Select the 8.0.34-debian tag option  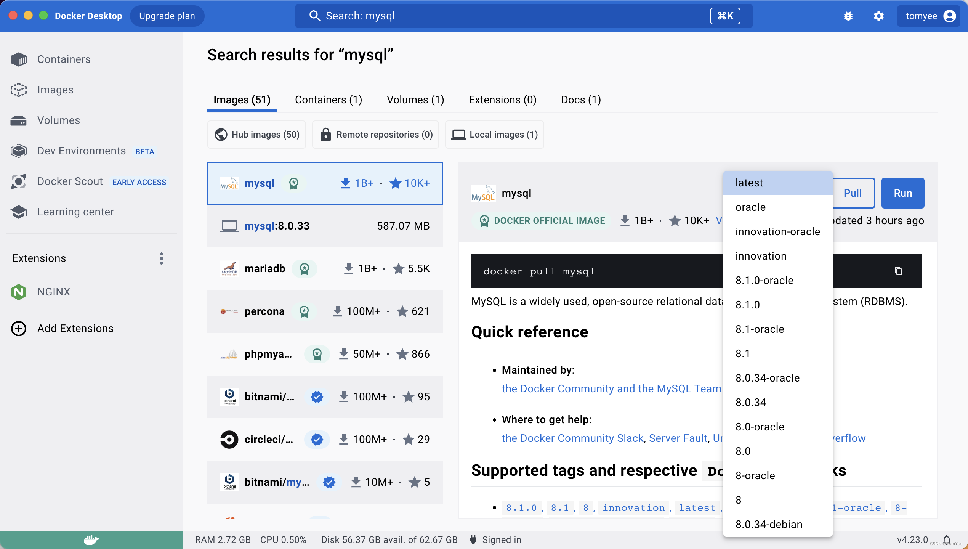778,524
